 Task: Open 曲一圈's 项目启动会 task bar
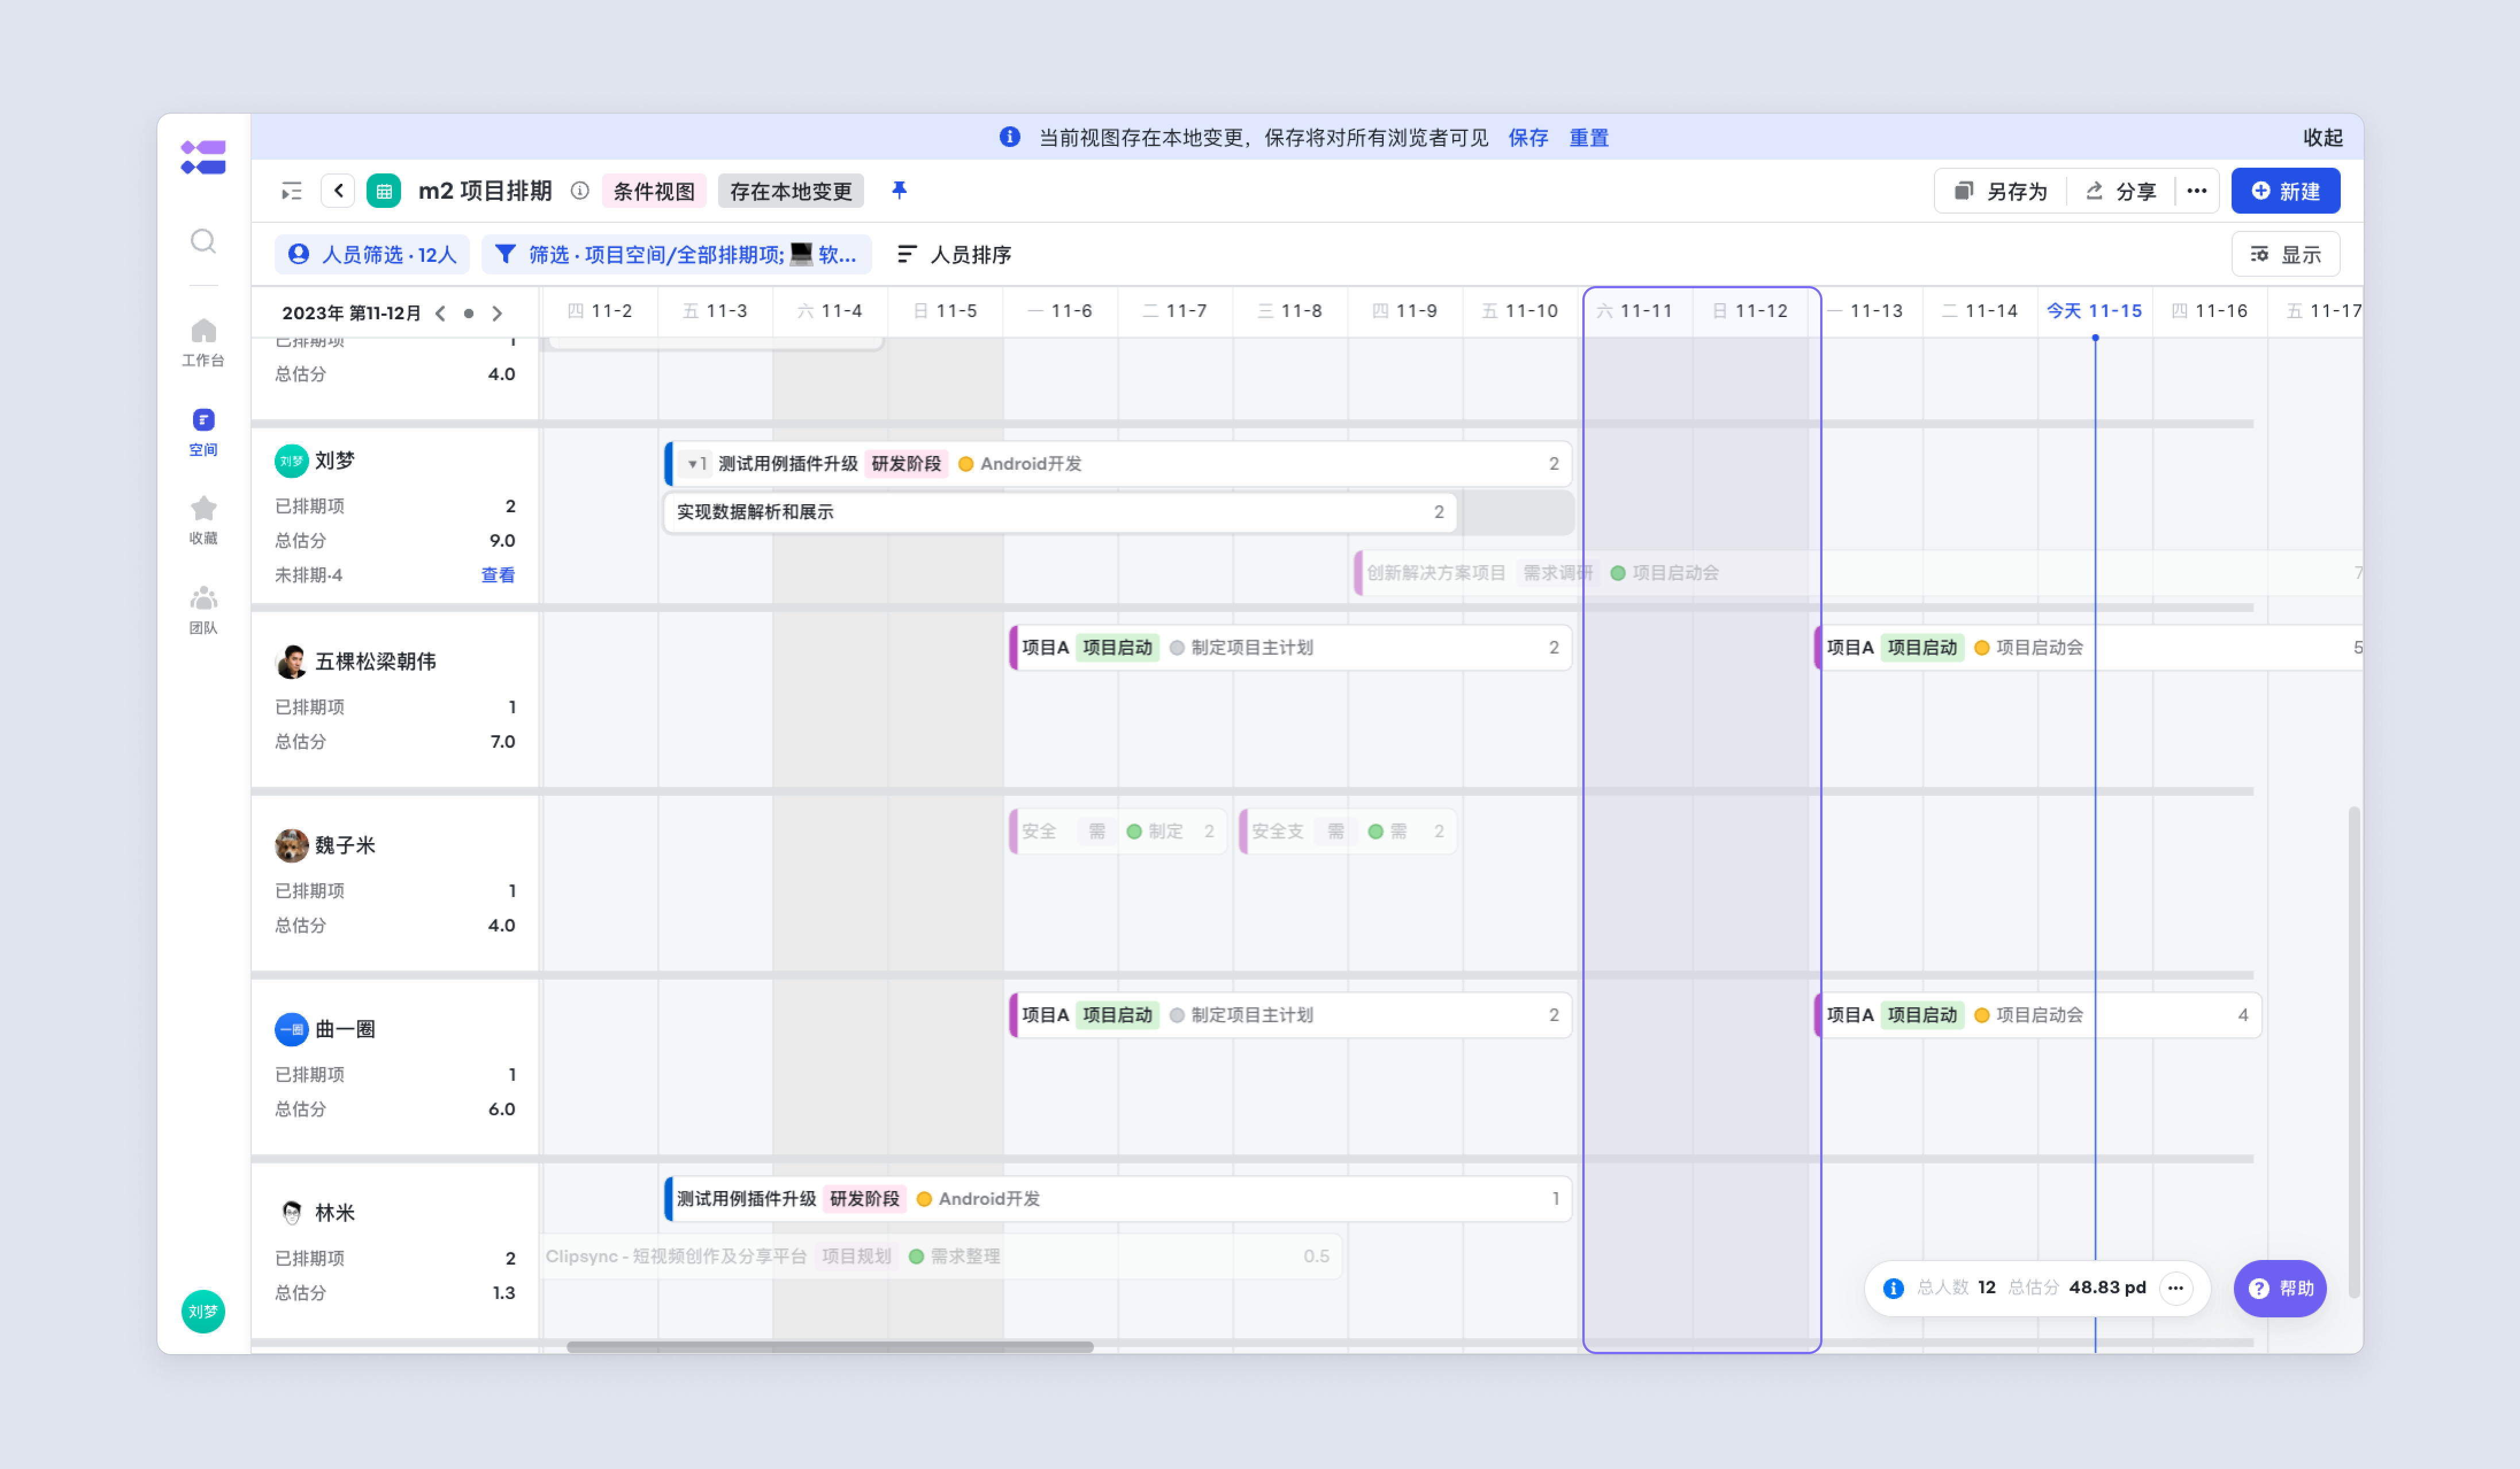tap(2037, 1015)
